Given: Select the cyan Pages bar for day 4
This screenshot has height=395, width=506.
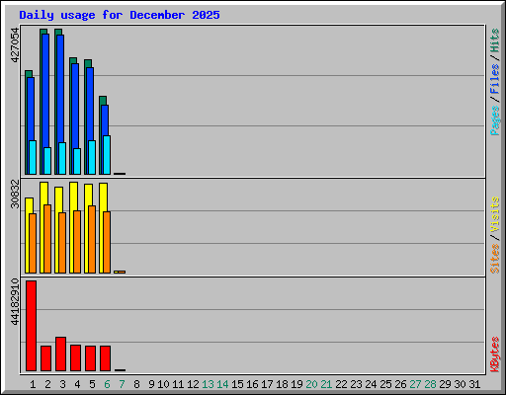Looking at the screenshot, I should click(x=77, y=161).
